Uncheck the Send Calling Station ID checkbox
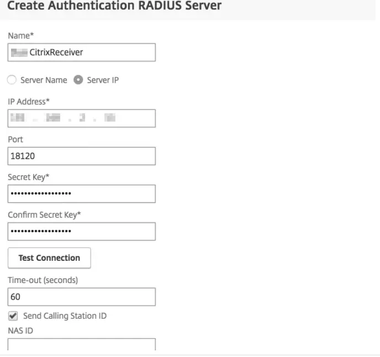 13,316
